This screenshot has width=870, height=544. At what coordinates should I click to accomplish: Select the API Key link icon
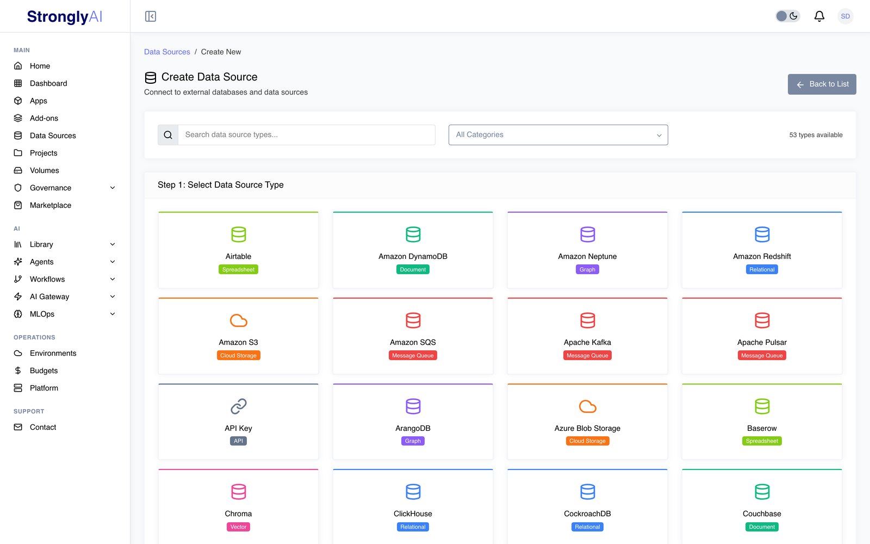point(238,406)
